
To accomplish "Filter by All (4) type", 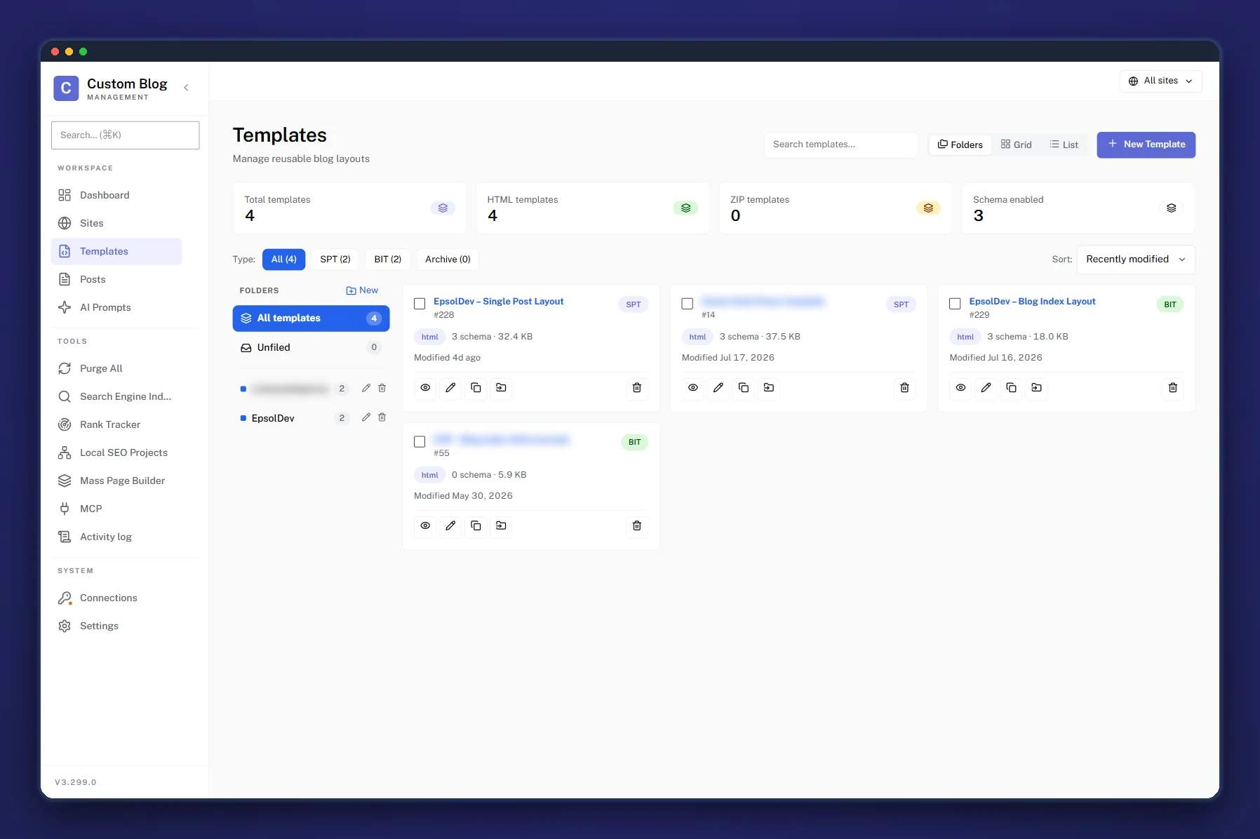I will pos(284,260).
